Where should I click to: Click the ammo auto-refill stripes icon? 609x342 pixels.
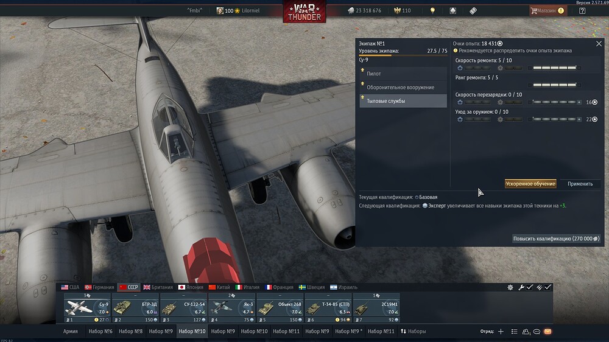(x=540, y=287)
